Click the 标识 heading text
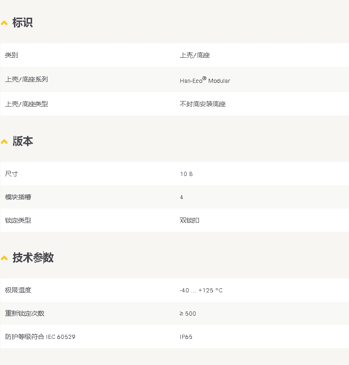The image size is (349, 365). click(22, 23)
